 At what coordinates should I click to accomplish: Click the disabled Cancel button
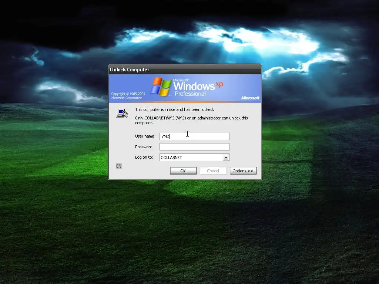[x=213, y=171]
